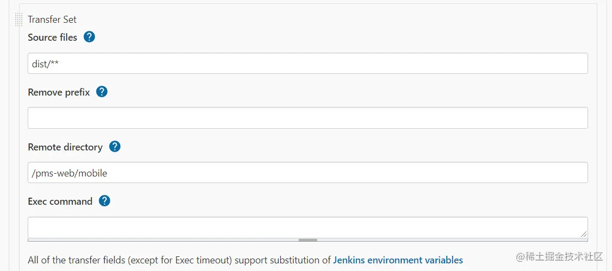Show help for Exec command
Viewport: 612px width, 271px height.
[105, 201]
